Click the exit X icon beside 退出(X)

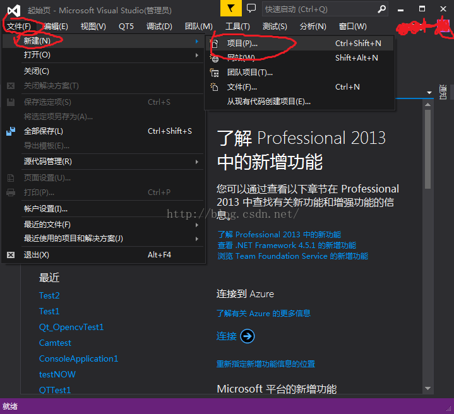point(11,255)
